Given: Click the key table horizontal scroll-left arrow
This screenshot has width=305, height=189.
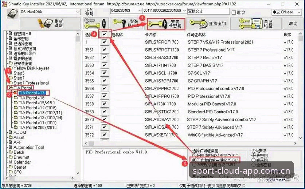Looking at the screenshot, I should point(86,144).
